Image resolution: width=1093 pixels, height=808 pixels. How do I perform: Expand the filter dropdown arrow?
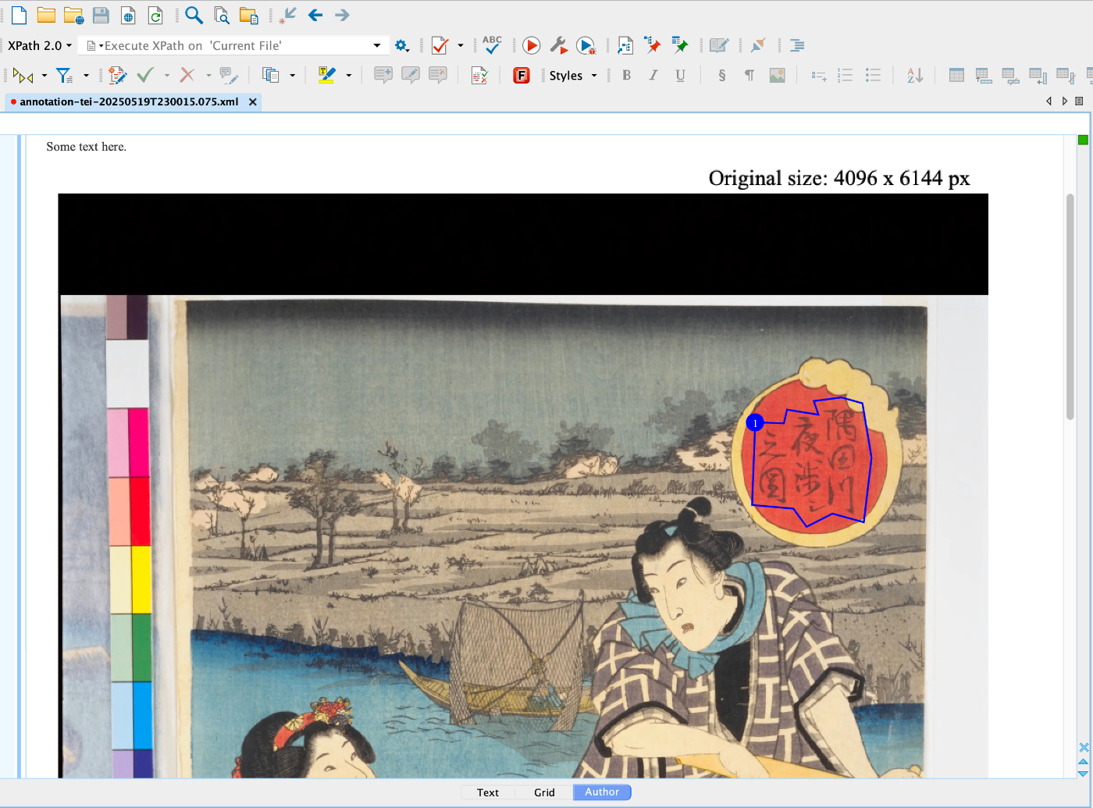click(86, 75)
